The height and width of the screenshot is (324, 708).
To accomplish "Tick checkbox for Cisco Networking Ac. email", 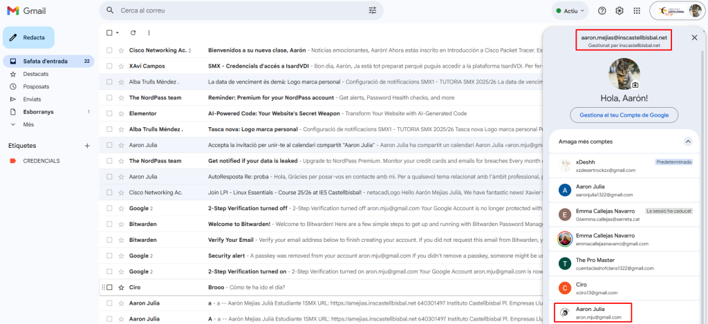I will pyautogui.click(x=109, y=50).
